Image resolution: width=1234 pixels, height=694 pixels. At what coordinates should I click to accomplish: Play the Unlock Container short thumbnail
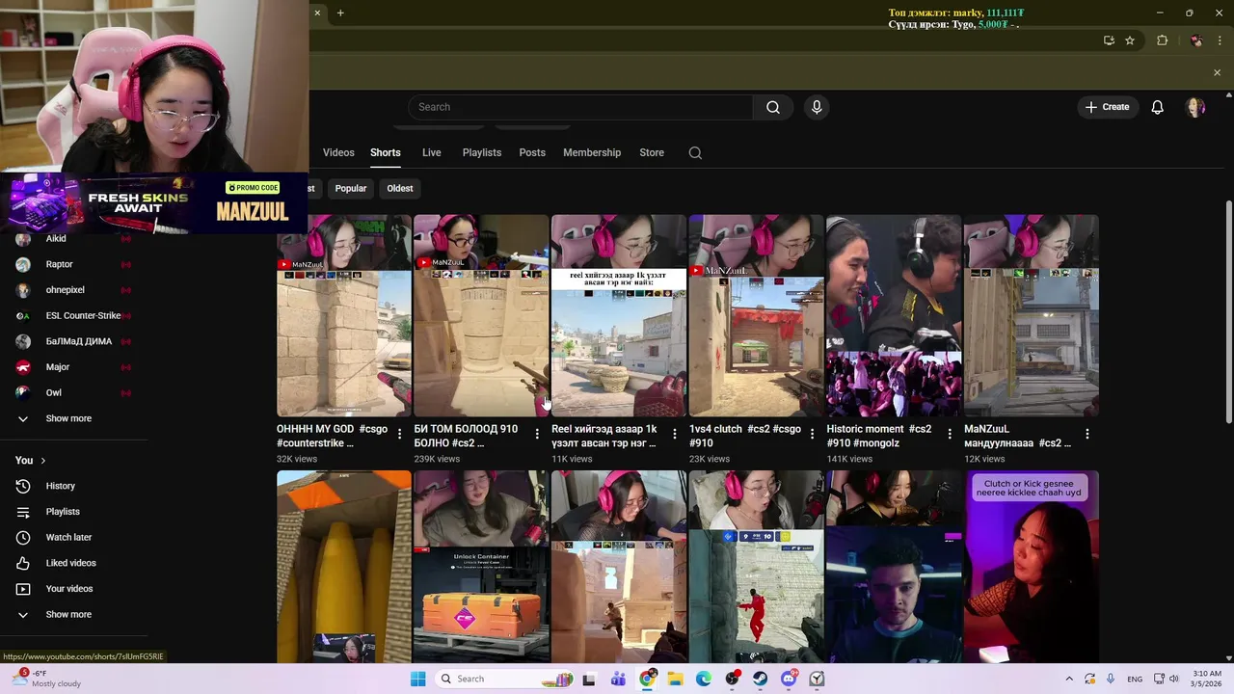(x=481, y=567)
